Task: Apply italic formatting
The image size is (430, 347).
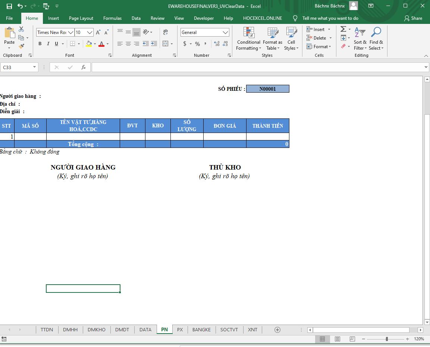Action: pos(48,44)
